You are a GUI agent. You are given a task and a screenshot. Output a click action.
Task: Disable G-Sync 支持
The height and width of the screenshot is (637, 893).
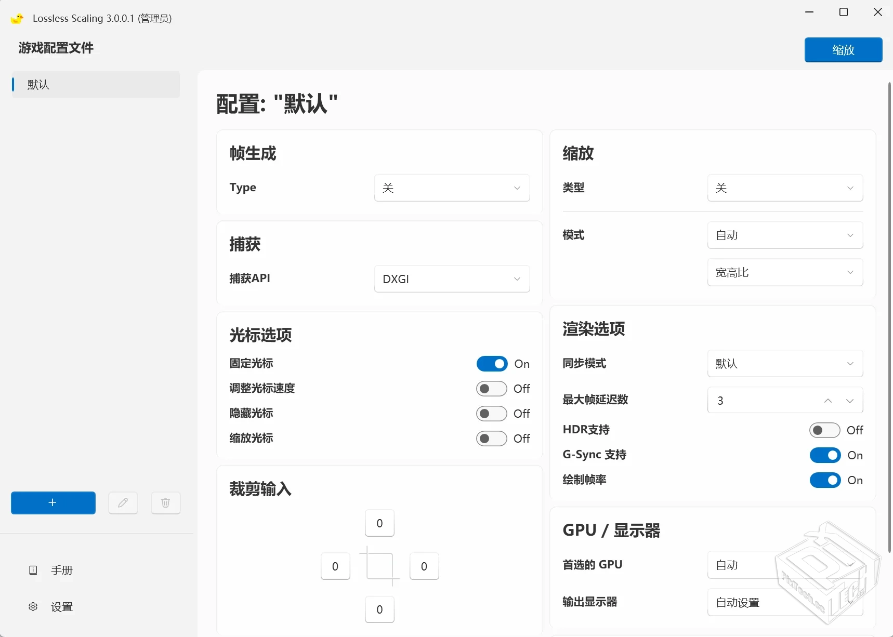(x=824, y=455)
